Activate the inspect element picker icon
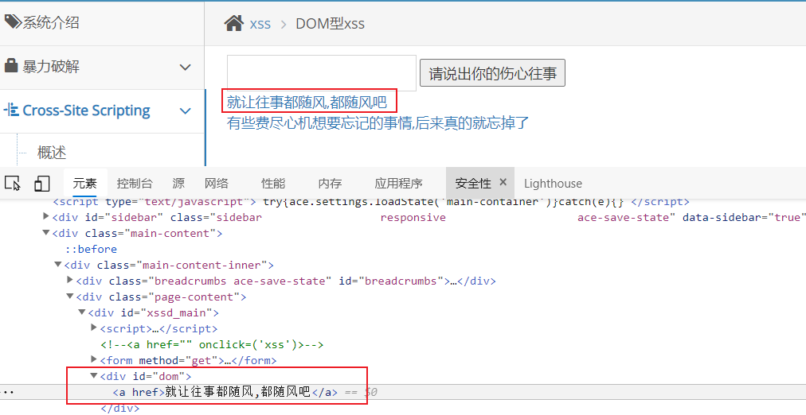The height and width of the screenshot is (415, 806). (x=13, y=184)
